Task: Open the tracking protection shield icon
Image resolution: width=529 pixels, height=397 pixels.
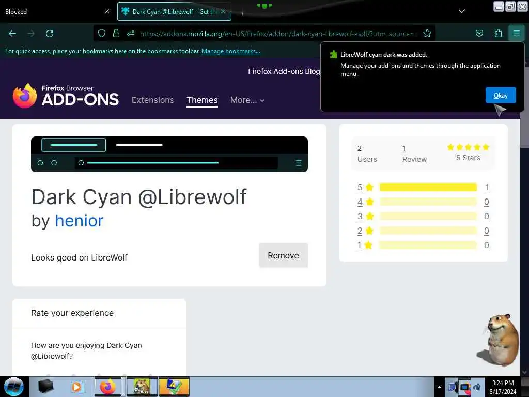Action: point(102,34)
